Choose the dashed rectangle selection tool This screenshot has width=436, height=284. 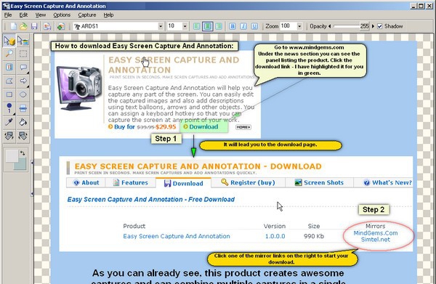pyautogui.click(x=23, y=53)
